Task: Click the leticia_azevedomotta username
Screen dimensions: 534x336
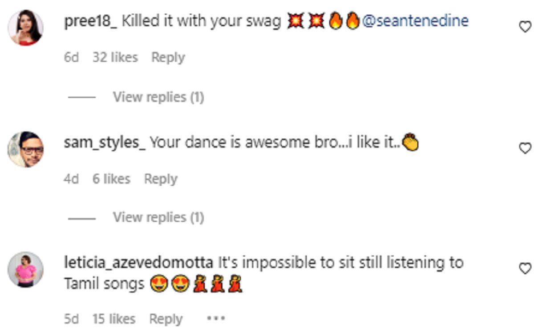Action: pos(138,263)
